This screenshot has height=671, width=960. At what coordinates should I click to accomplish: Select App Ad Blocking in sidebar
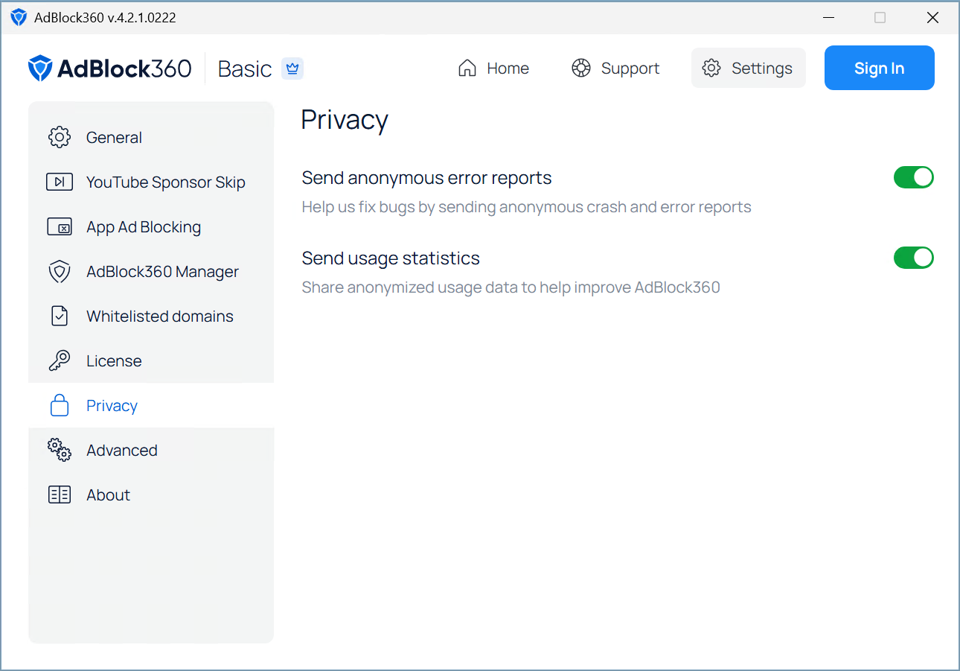pos(151,226)
